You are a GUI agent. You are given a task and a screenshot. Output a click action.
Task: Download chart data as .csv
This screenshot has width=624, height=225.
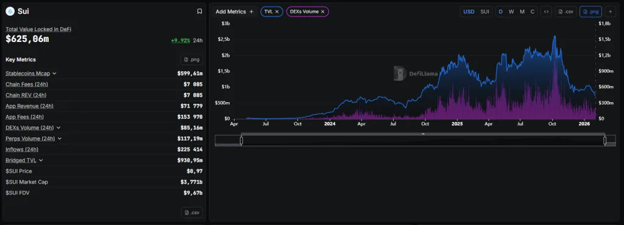tap(566, 12)
